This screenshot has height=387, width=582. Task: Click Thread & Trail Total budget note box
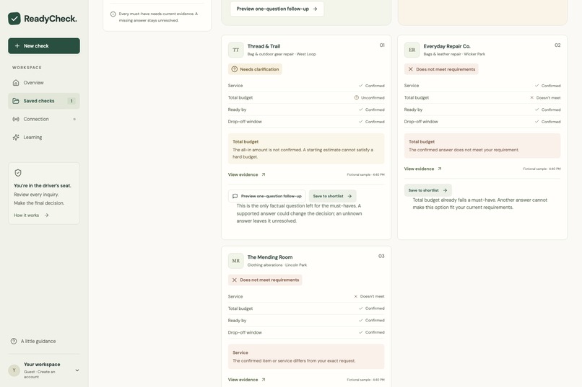[306, 148]
